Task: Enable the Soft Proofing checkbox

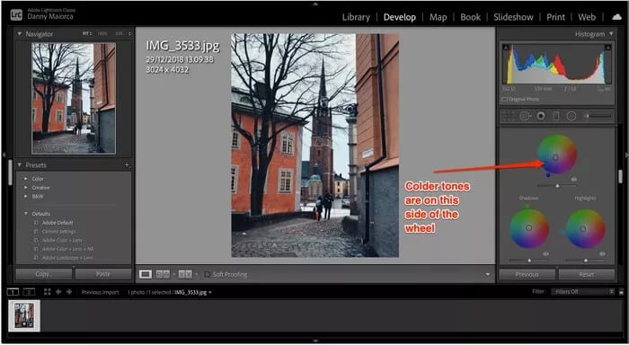Action: [x=207, y=274]
